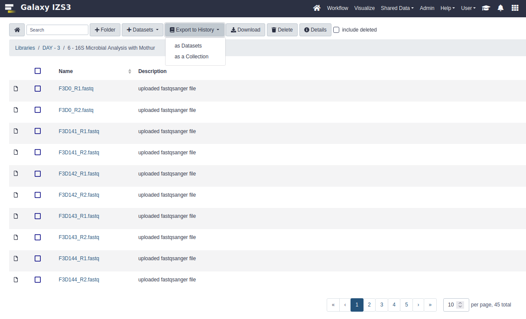Choose 'as Datasets' export option

188,46
